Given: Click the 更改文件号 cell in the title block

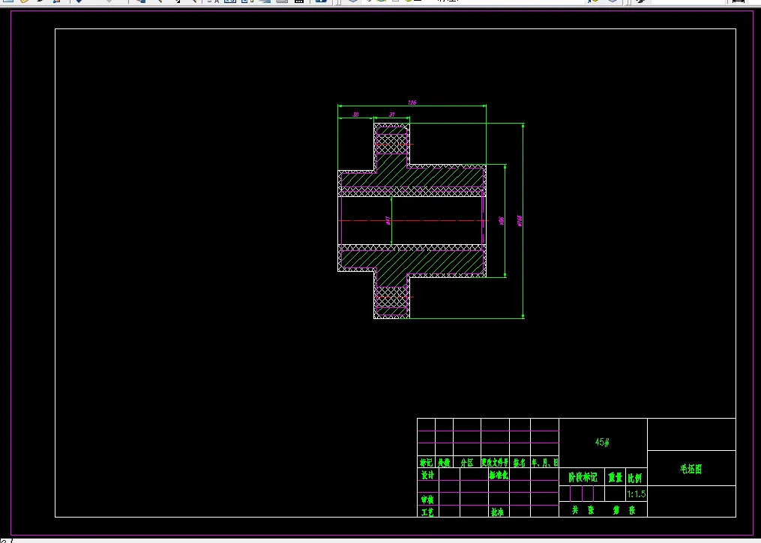Looking at the screenshot, I should coord(495,463).
